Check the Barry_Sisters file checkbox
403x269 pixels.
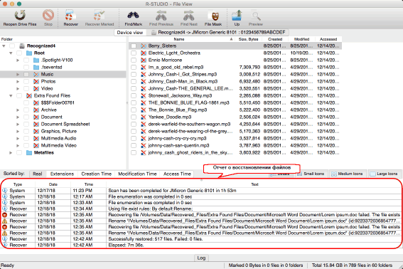(134, 46)
